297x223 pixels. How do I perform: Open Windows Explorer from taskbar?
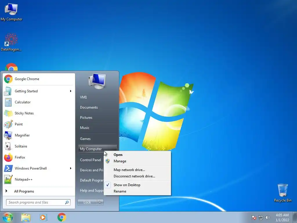[x=26, y=217]
